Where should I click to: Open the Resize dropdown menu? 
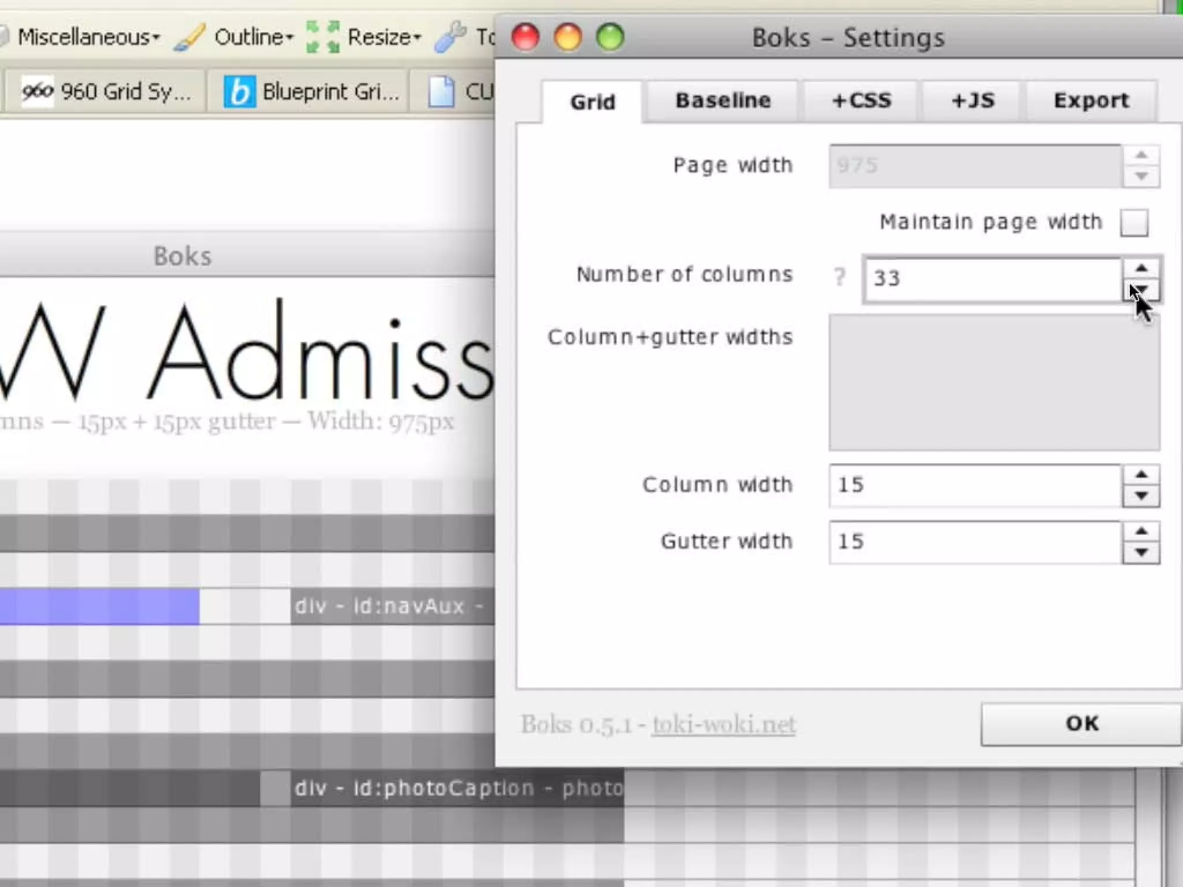[x=384, y=38]
